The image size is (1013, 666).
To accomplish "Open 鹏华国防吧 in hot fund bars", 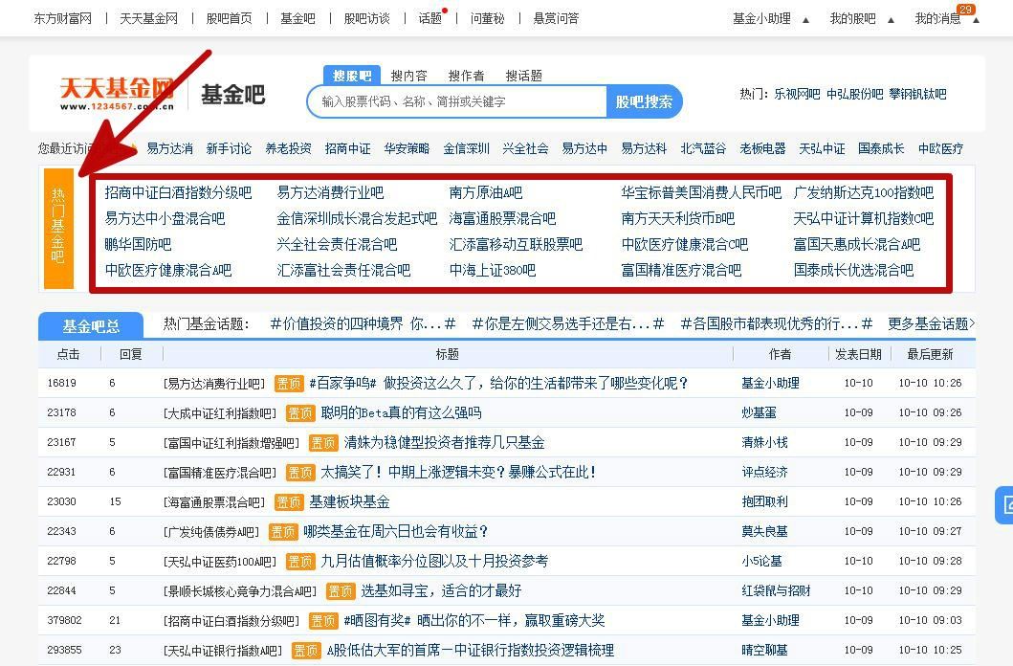I will coord(139,244).
